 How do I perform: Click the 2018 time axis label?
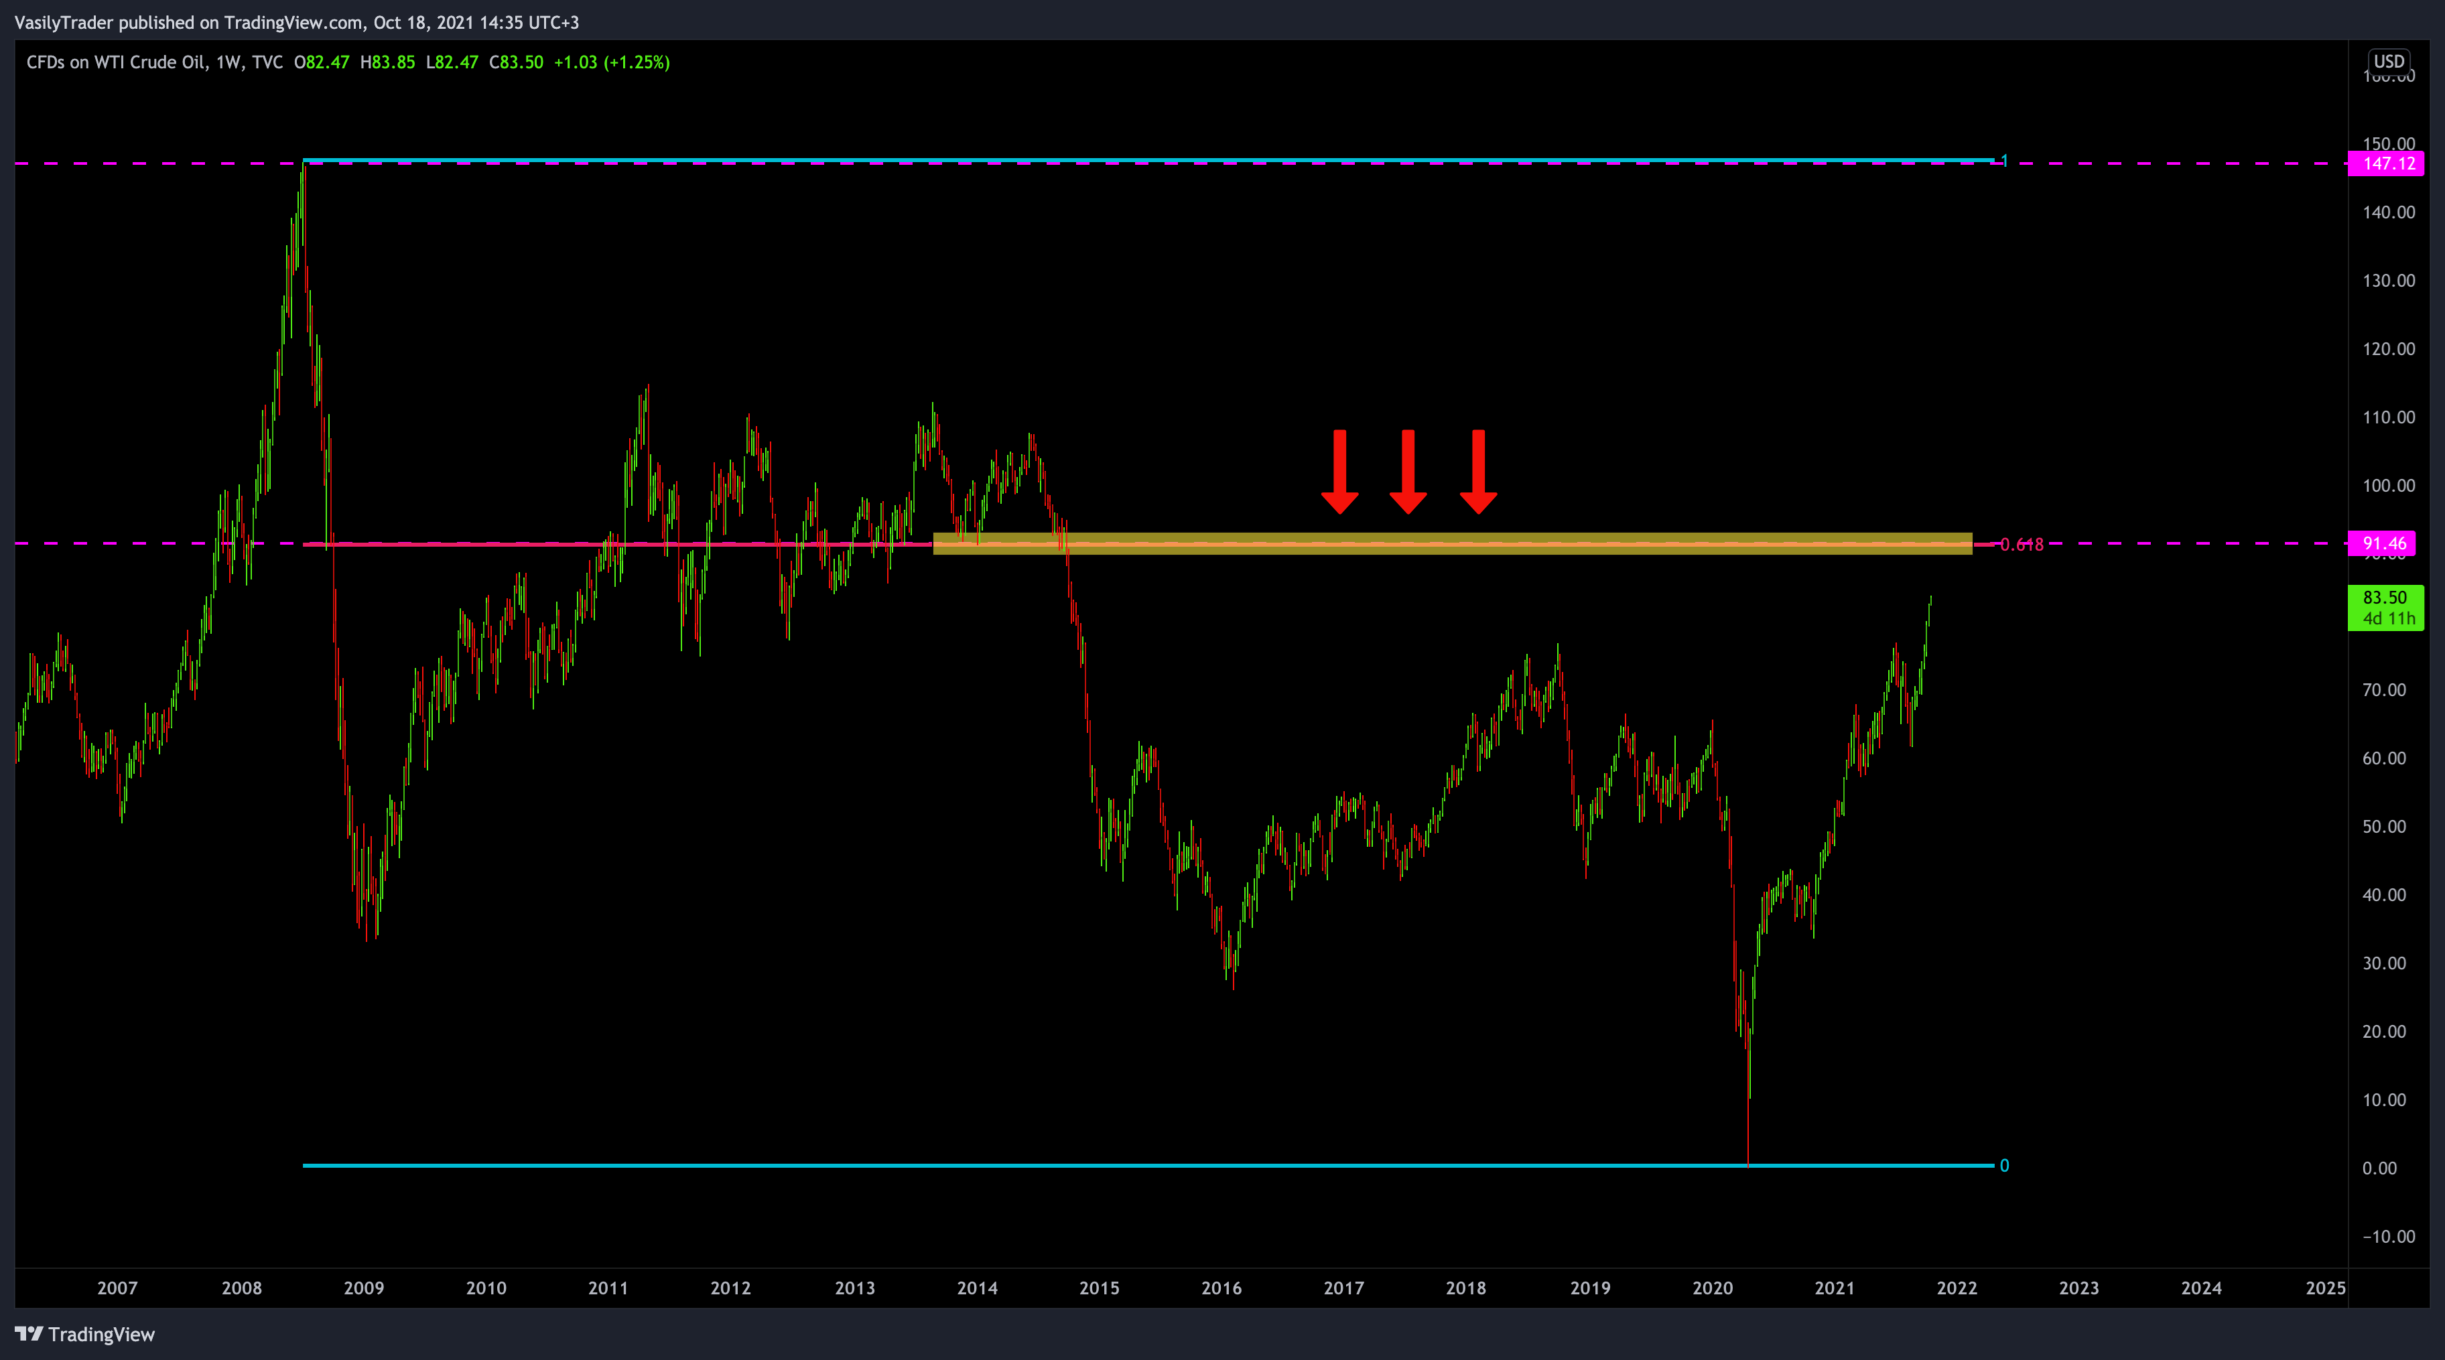(1465, 1288)
